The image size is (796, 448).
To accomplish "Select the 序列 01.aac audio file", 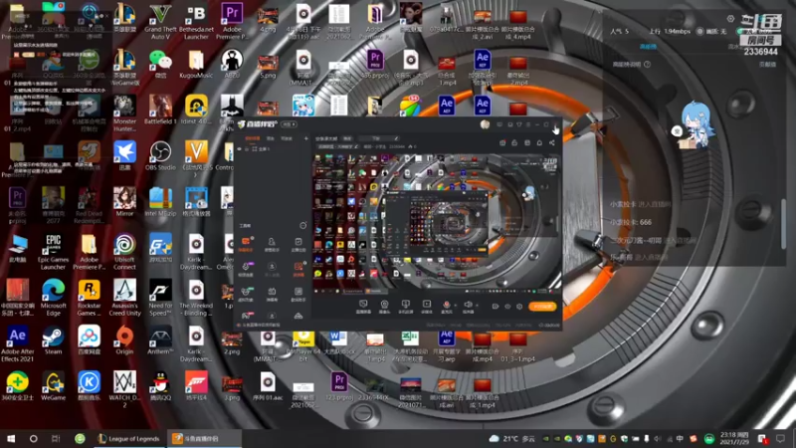I will click(x=268, y=386).
